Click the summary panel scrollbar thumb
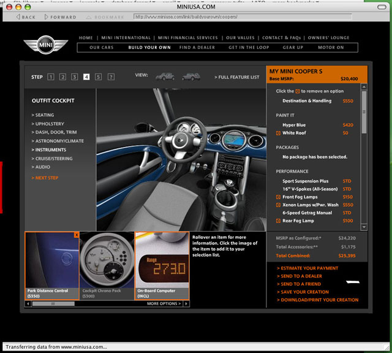Image resolution: width=392 pixels, height=353 pixels. click(x=364, y=112)
